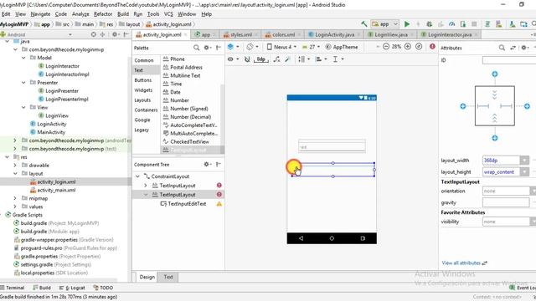536x301 pixels.
Task: Expand the drawable folder
Action: 15,166
